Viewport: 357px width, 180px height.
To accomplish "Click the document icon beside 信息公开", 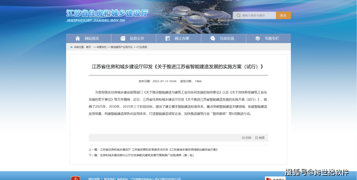I will [x=123, y=38].
